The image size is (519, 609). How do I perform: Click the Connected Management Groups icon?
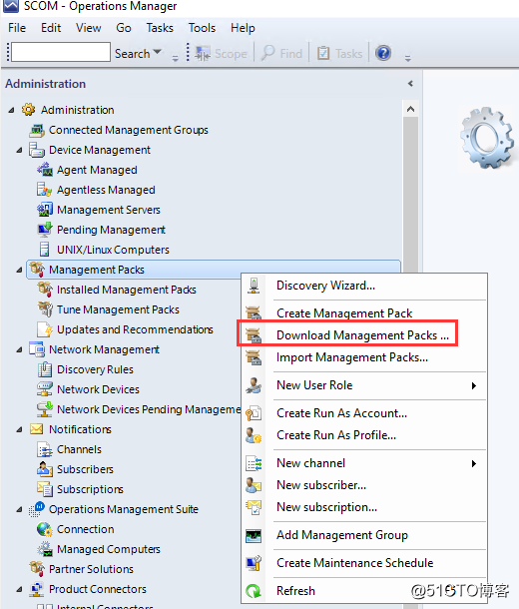click(37, 130)
